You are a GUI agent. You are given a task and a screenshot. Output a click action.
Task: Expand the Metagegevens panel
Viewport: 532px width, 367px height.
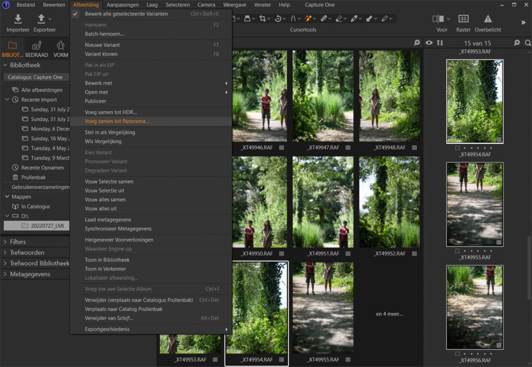(x=5, y=274)
